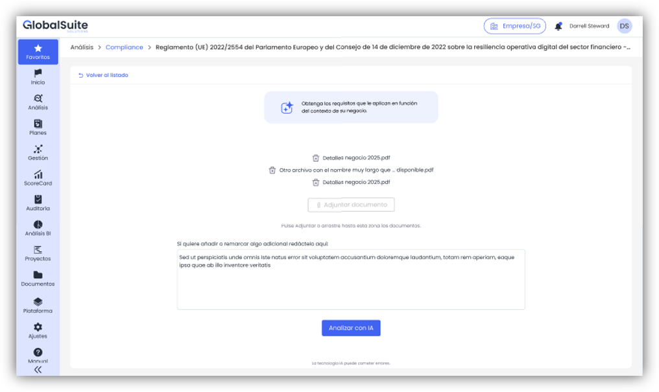Open the Análisis section icon
659x392 pixels.
(x=38, y=98)
